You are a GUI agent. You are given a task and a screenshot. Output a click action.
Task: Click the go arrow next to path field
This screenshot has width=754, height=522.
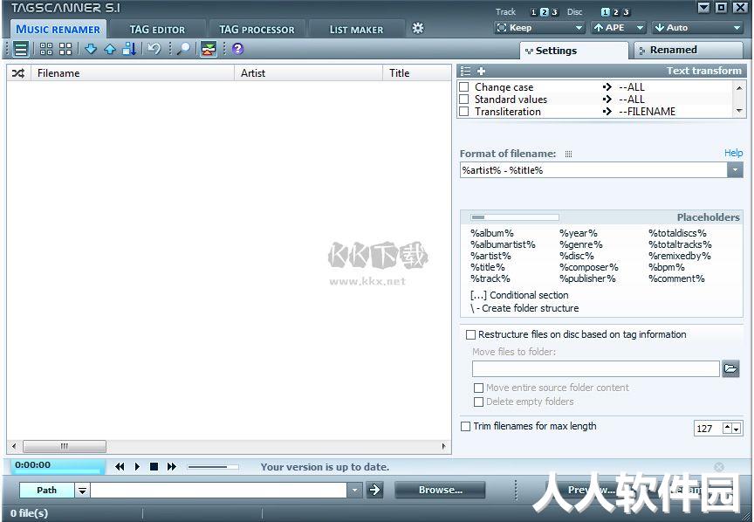point(374,491)
